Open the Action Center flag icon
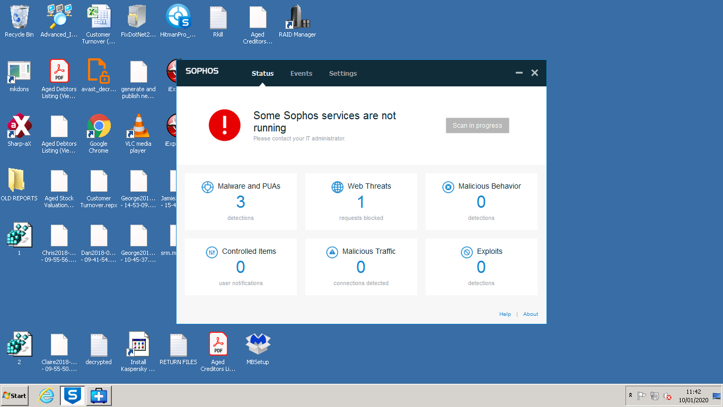 (641, 396)
